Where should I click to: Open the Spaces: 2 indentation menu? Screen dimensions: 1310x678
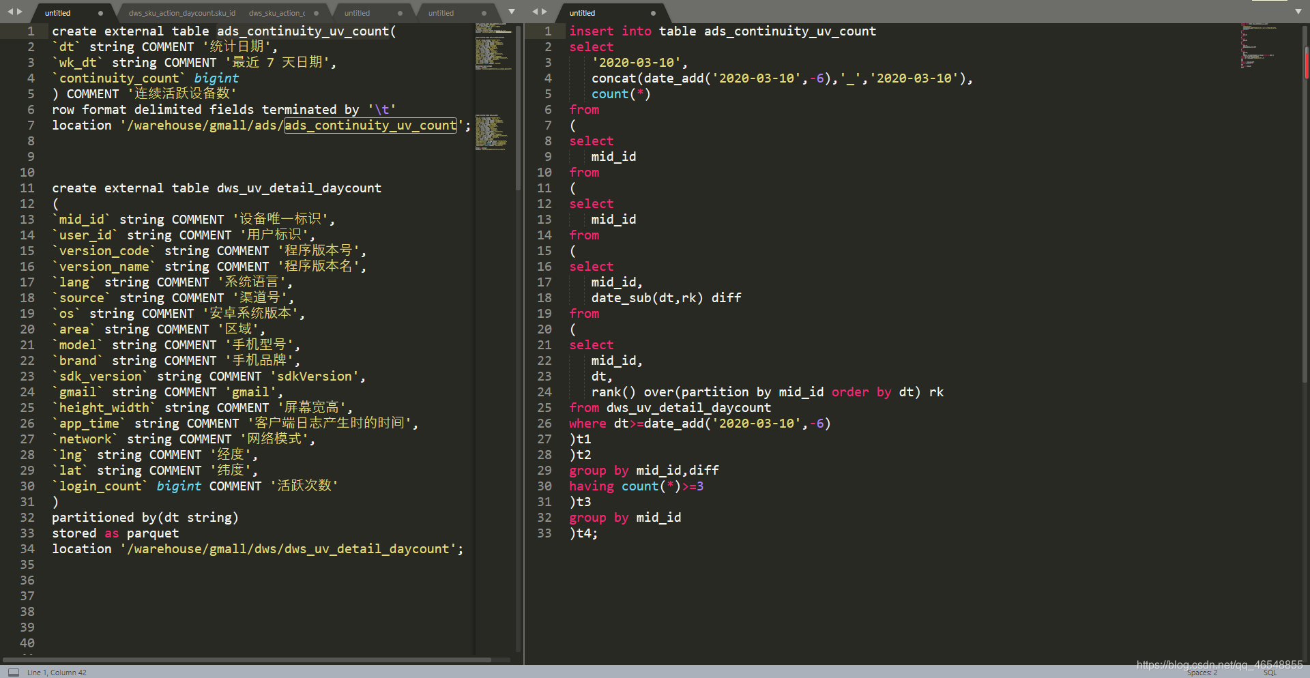(1202, 673)
